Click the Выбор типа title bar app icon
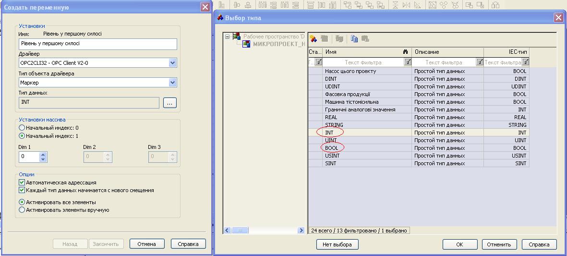567x256 pixels. tap(220, 18)
